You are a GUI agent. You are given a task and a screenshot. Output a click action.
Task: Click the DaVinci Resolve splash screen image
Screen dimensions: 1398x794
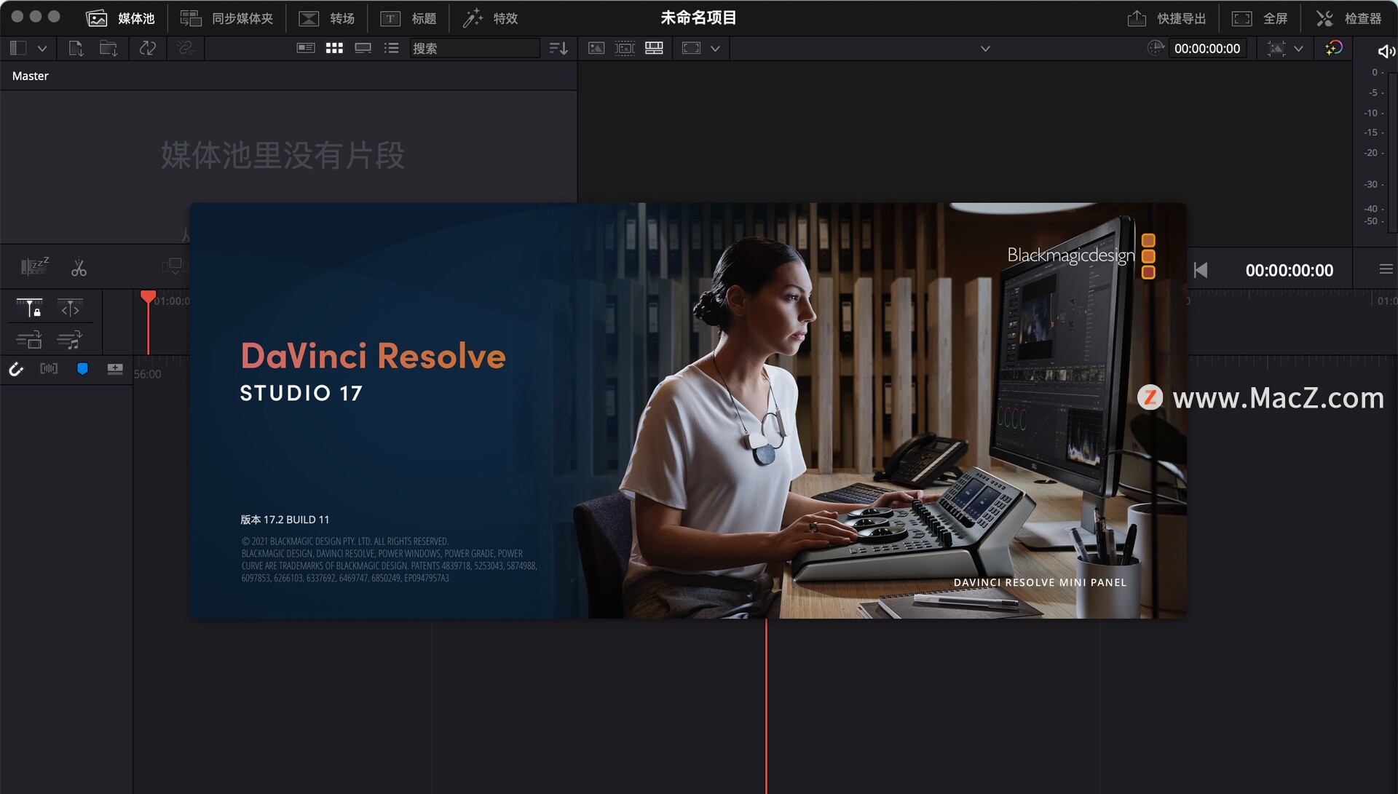point(688,410)
